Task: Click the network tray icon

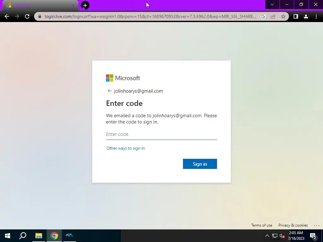Action: [x=275, y=236]
